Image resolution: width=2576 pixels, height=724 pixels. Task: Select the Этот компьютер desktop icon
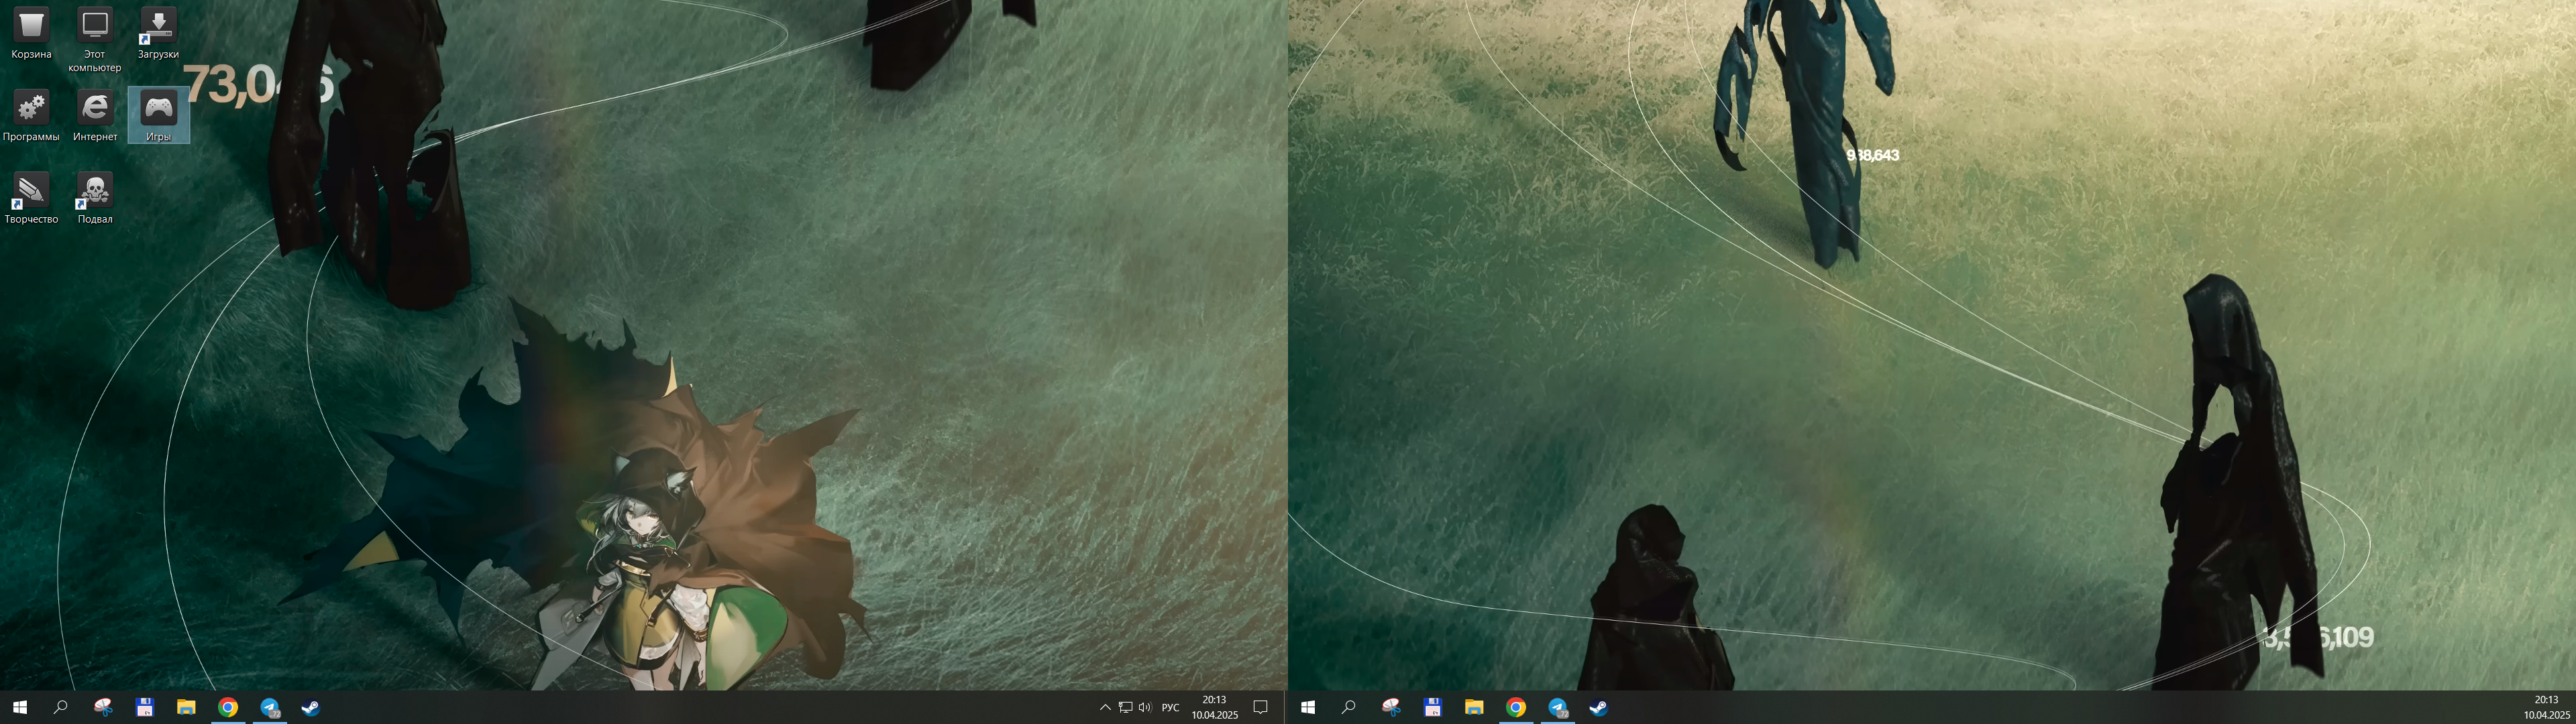[95, 40]
